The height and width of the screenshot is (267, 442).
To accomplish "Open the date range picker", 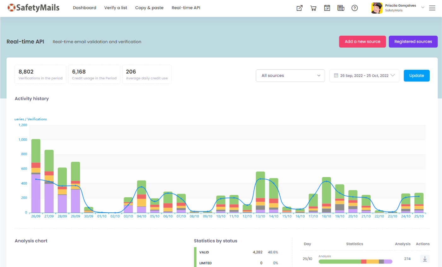I will tap(364, 76).
